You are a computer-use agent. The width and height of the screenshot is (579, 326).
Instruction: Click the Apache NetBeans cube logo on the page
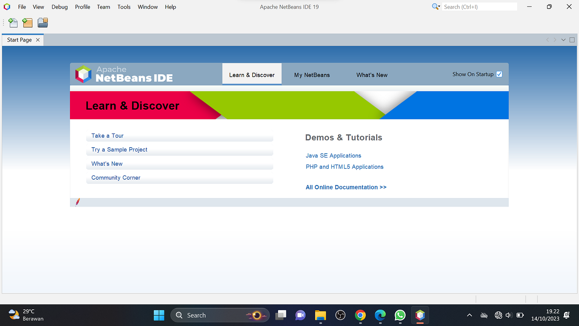point(84,73)
